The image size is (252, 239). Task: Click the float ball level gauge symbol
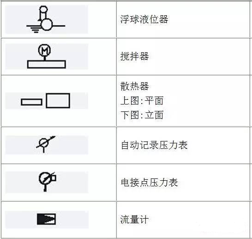pos(46,19)
